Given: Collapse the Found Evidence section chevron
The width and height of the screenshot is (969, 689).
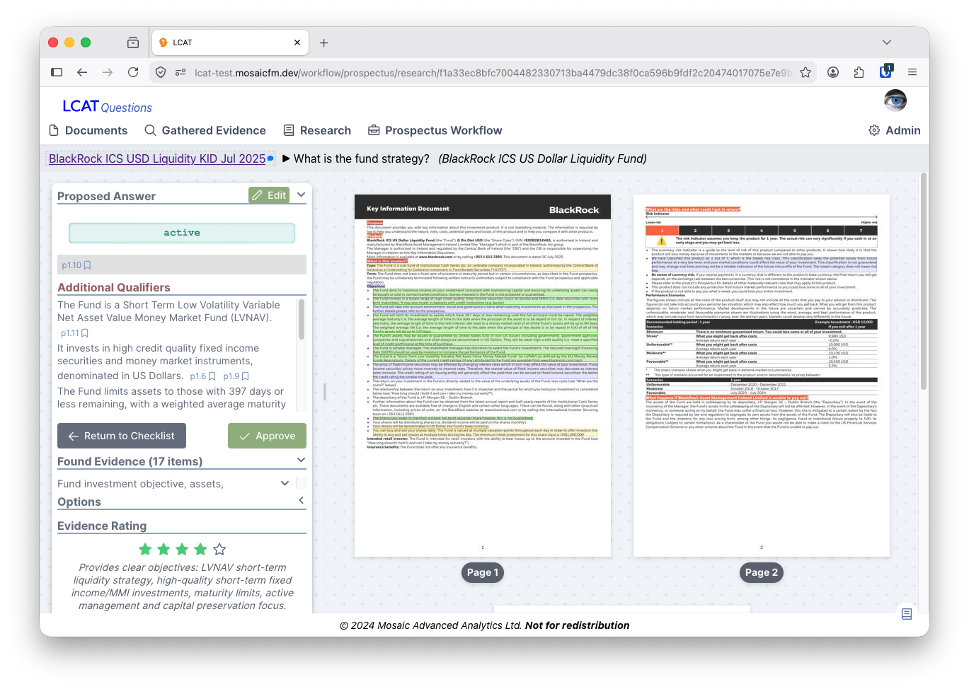Looking at the screenshot, I should (301, 461).
